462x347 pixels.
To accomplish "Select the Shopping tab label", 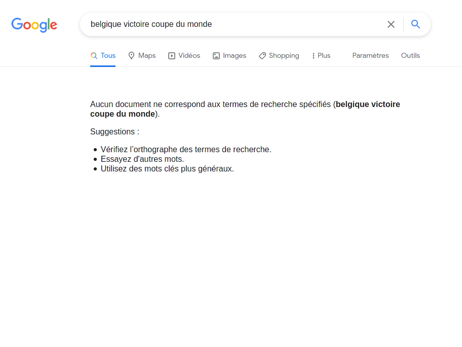I will (x=284, y=56).
